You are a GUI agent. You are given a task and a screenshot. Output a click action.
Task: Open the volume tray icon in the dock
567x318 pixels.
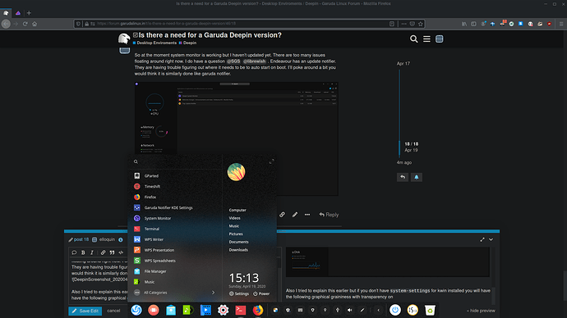click(350, 310)
